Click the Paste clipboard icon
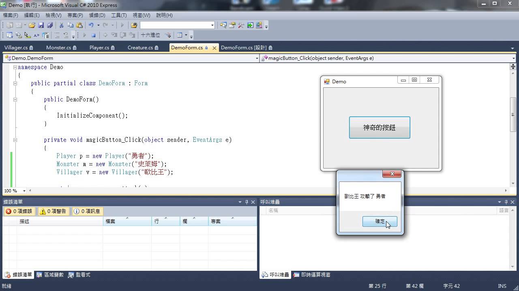 pos(79,25)
